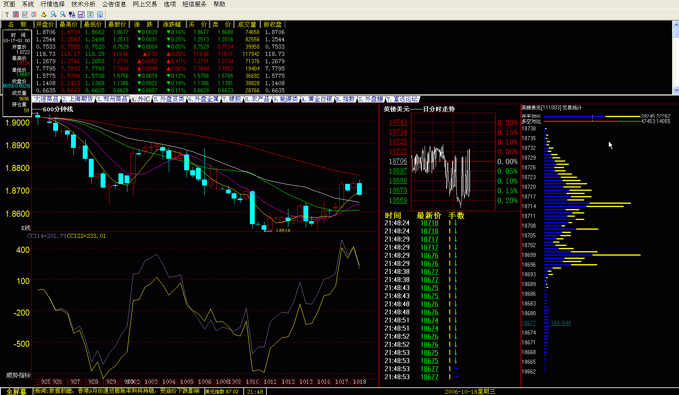Viewport: 679px width, 395px height.
Task: Switch to the line trend chart icon
Action: pos(25,15)
